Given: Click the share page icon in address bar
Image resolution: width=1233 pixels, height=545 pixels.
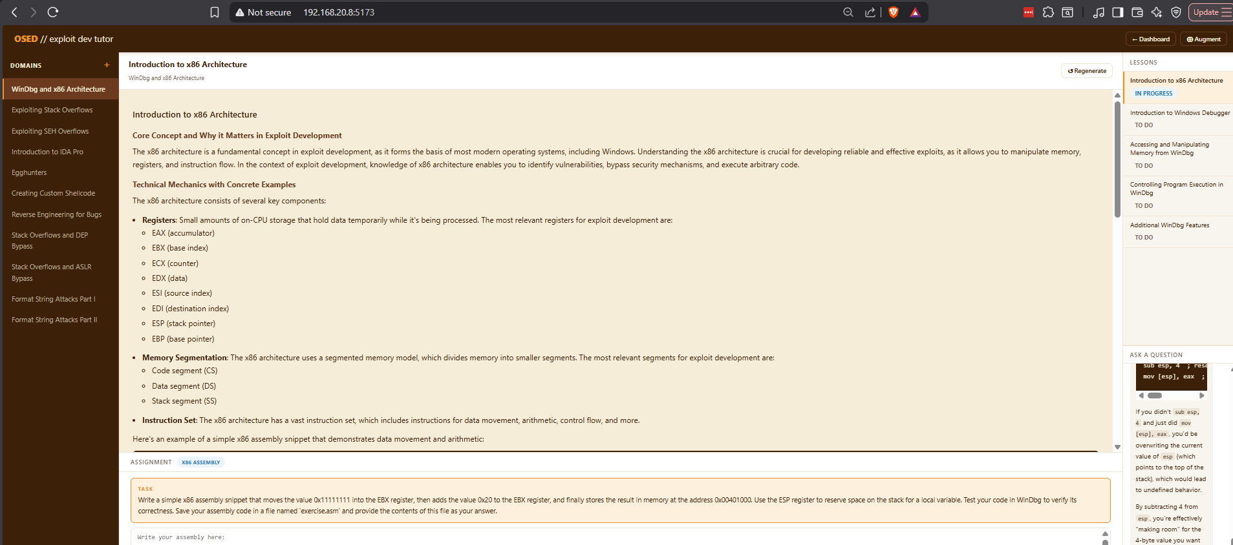Looking at the screenshot, I should pyautogui.click(x=870, y=12).
